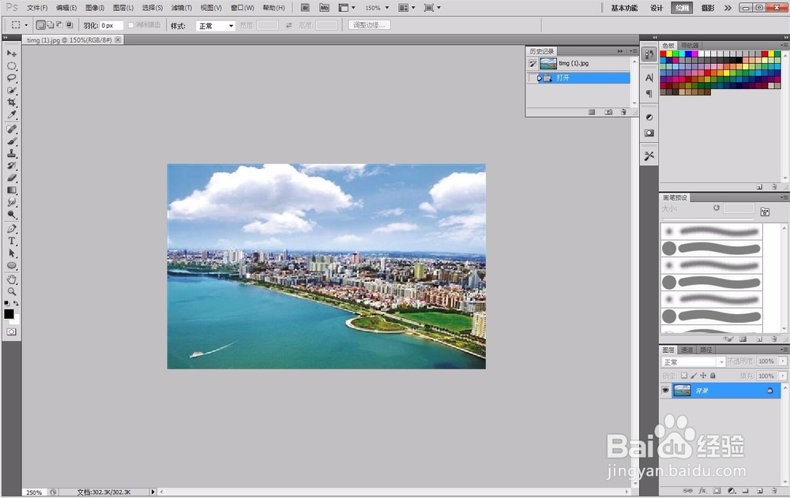Toggle Quick Mask mode
This screenshot has height=498, width=790.
pos(11,331)
